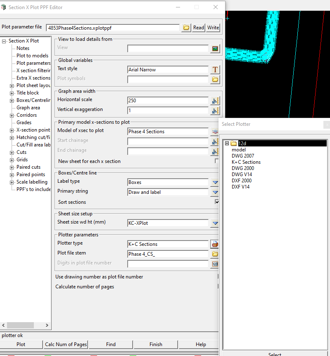Click the Plot file stem field
The height and width of the screenshot is (356, 330).
168,254
